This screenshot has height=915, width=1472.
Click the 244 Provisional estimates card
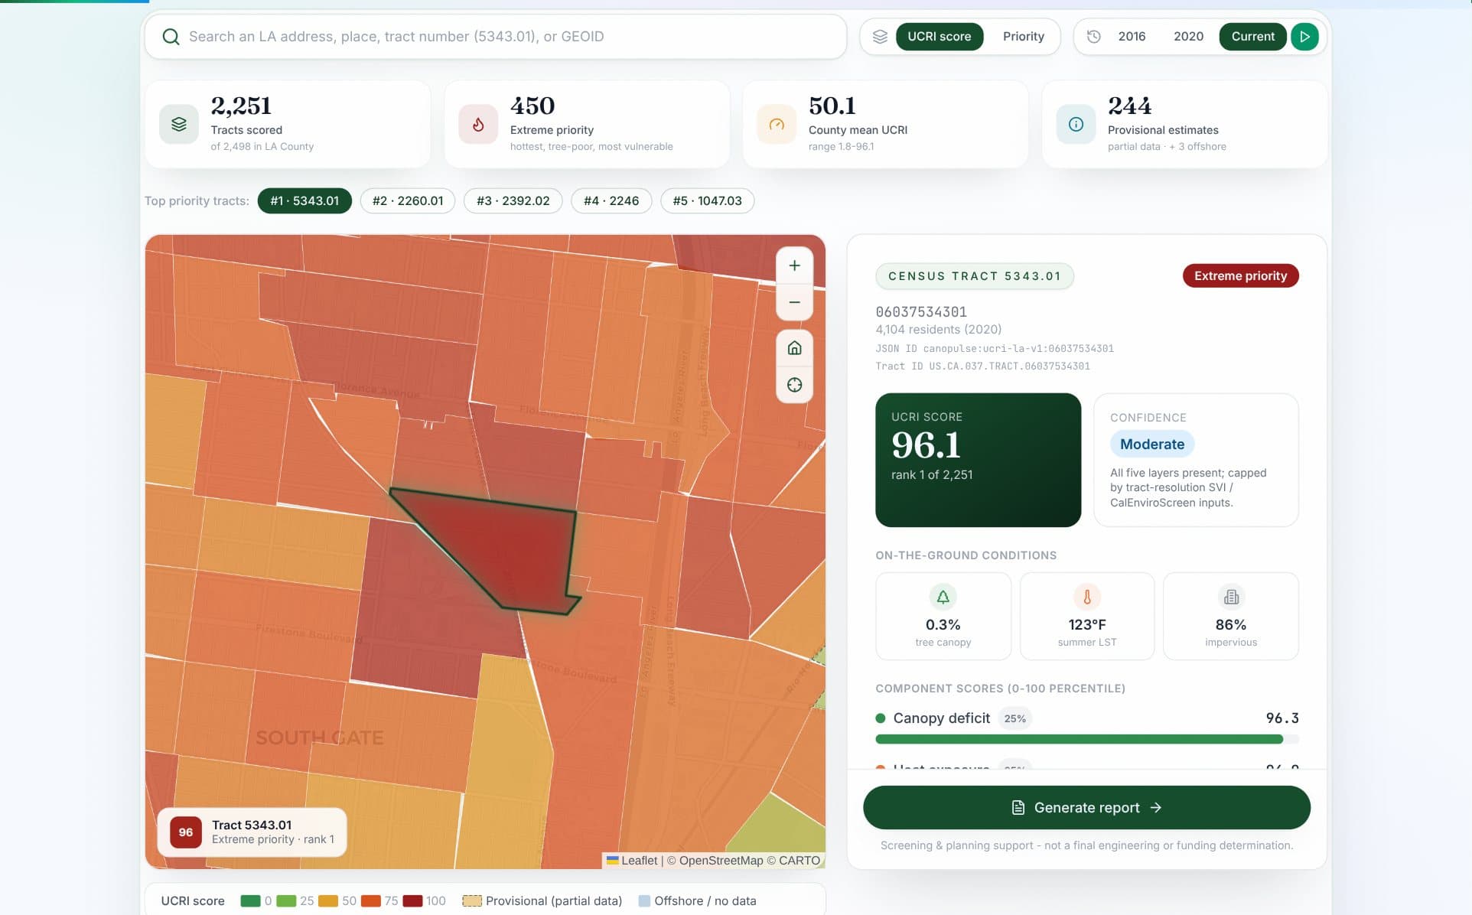[1184, 124]
